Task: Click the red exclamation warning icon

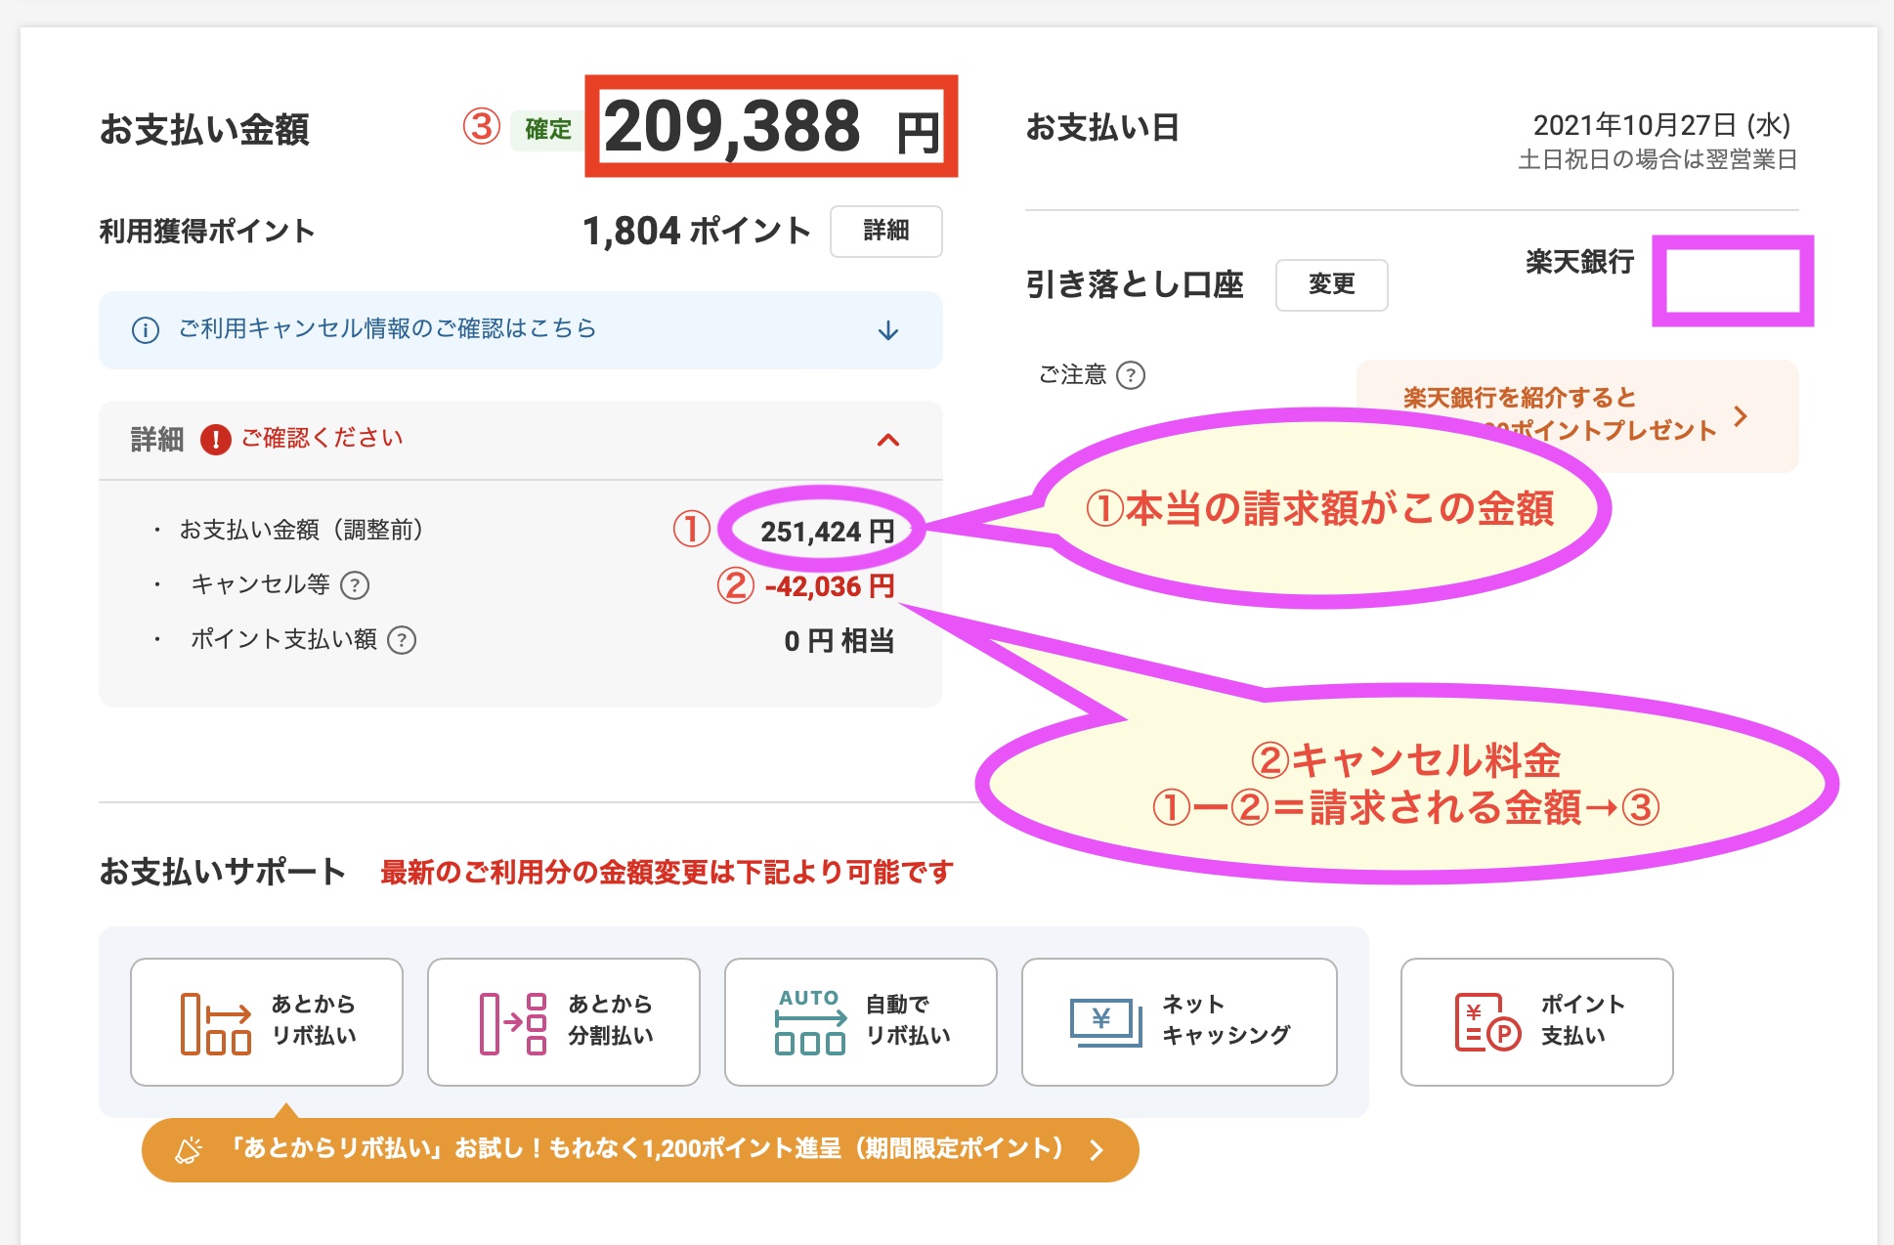Action: pos(215,440)
